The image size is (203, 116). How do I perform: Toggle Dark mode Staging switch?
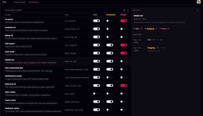click(110, 53)
